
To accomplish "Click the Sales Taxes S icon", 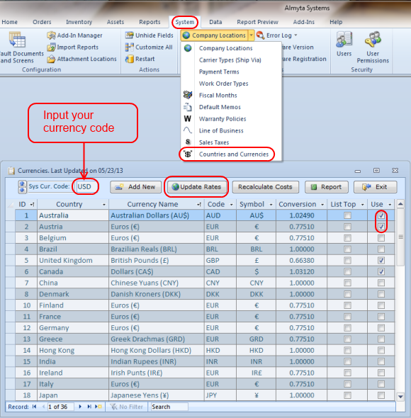I will (x=188, y=142).
